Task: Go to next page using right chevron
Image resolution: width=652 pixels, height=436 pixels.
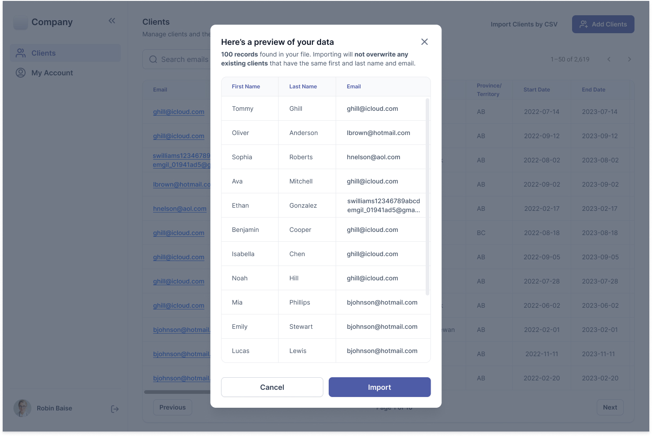Action: click(x=629, y=59)
